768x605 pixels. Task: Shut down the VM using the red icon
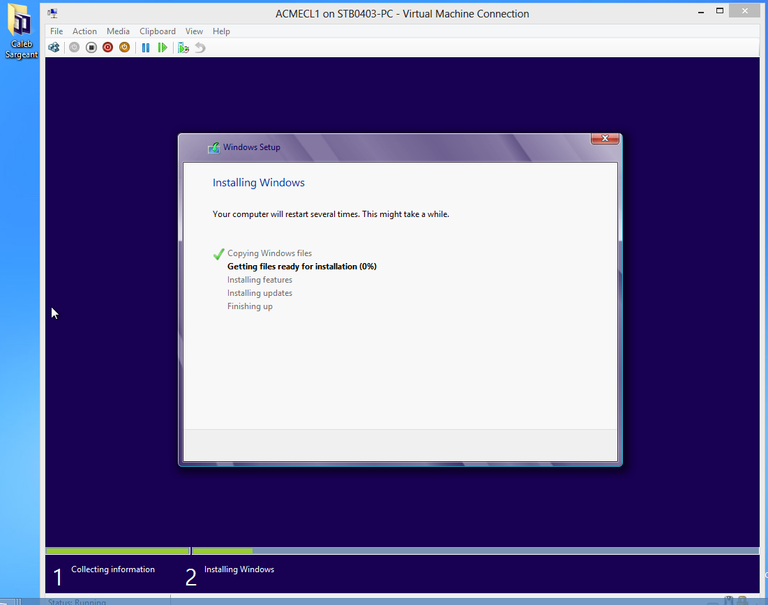(107, 47)
